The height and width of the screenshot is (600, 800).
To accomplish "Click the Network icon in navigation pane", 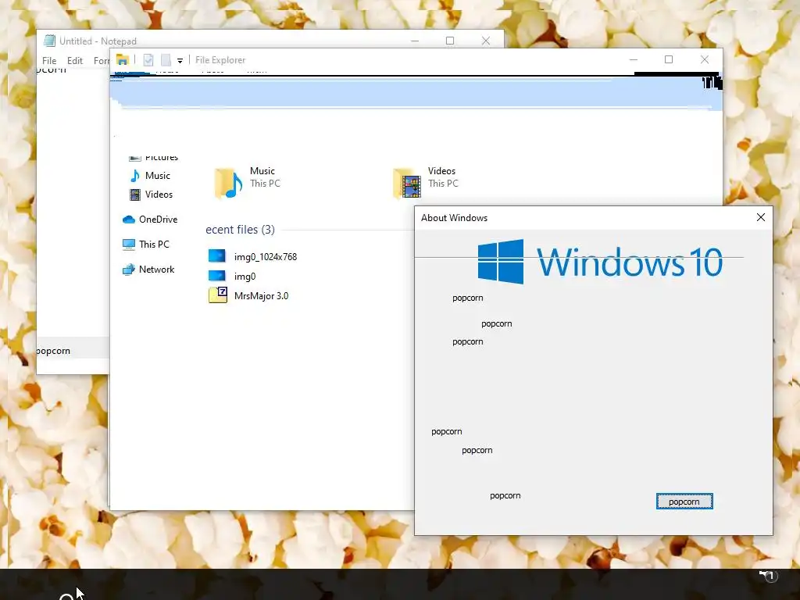I will tap(129, 270).
